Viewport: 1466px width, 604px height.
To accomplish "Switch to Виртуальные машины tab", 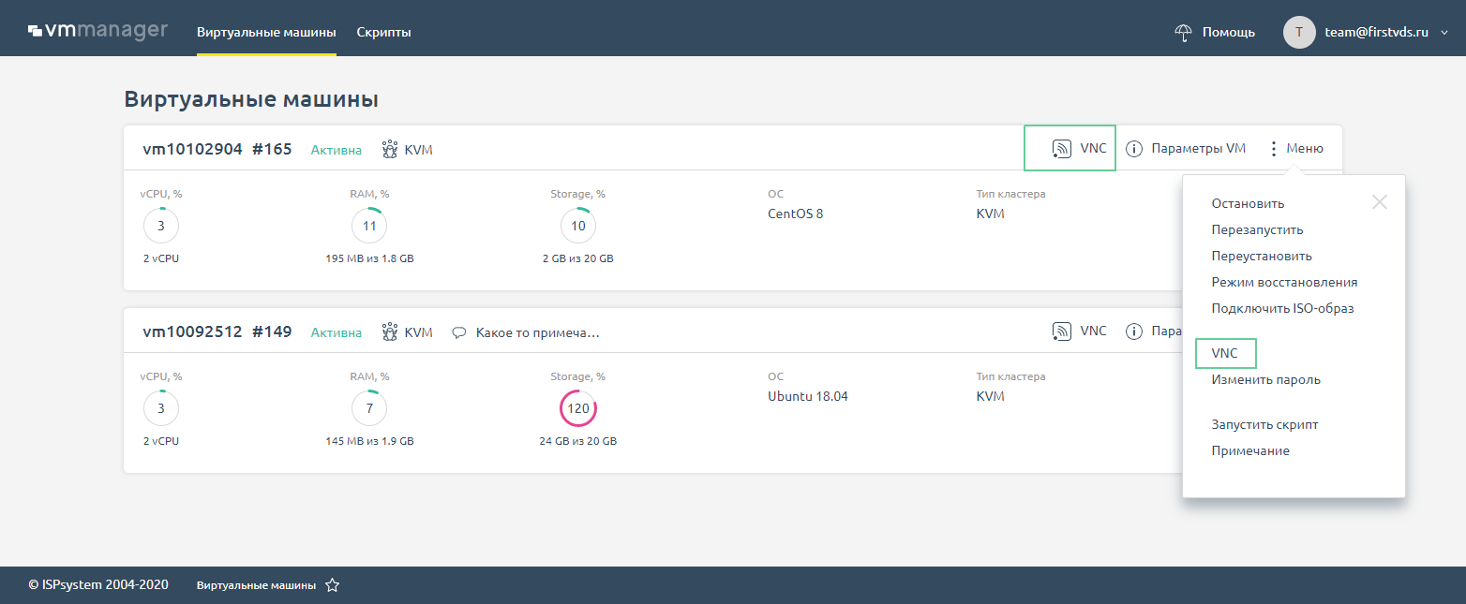I will (x=266, y=32).
